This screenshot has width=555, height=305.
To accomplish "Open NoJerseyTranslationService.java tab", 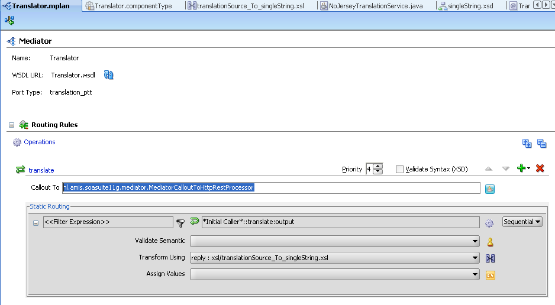I will [x=376, y=6].
